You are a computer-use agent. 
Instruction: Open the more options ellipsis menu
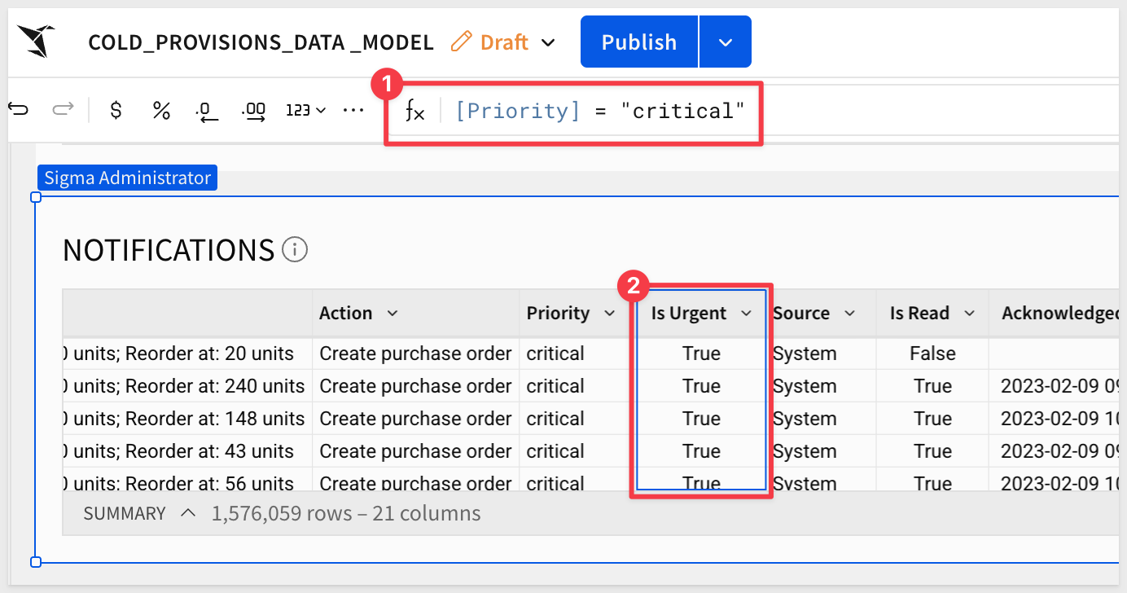coord(353,111)
